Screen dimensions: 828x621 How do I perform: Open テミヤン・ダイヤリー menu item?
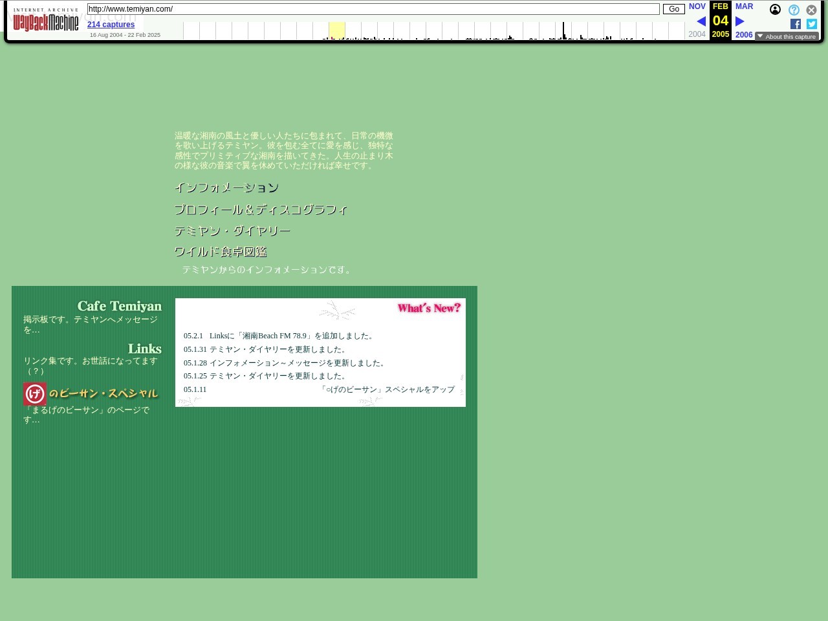tap(232, 231)
